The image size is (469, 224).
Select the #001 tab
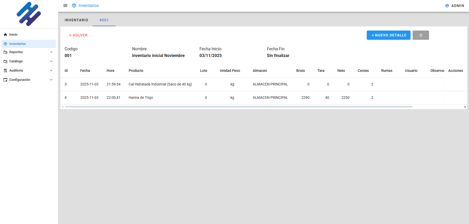[x=104, y=20]
